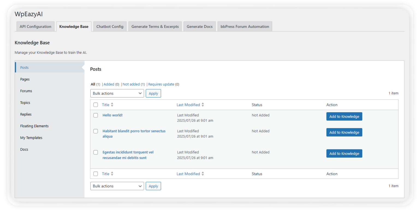Screen dimensions: 419x213
Task: Open the top Bulk actions dropdown
Action: coord(117,93)
